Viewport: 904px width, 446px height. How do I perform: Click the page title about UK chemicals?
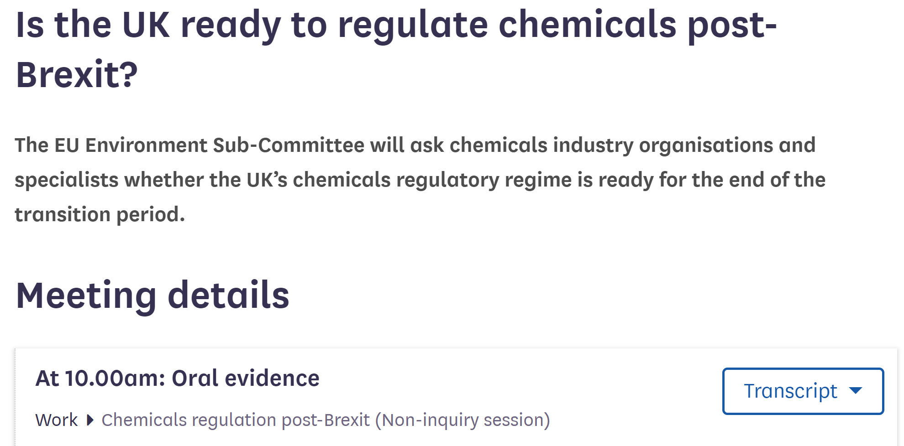click(396, 49)
